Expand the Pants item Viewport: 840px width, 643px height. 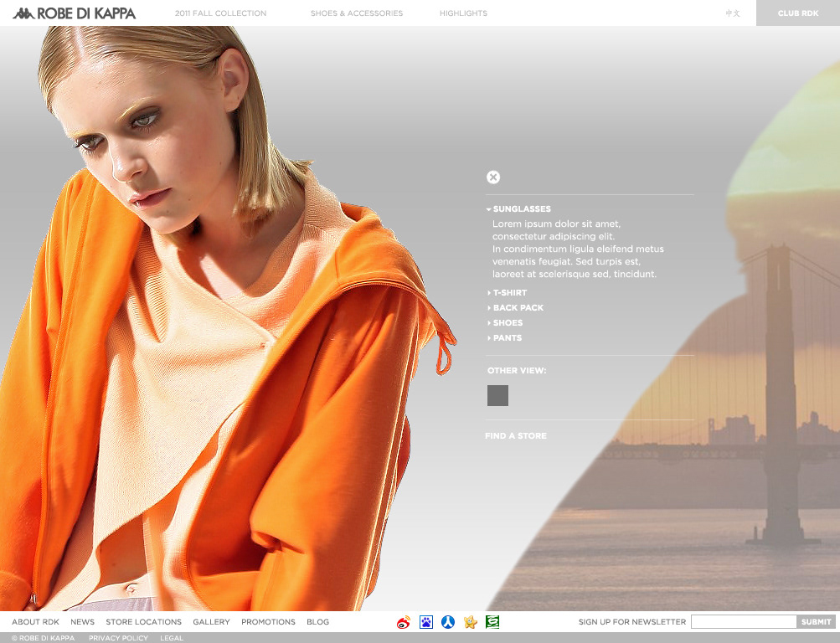pos(507,338)
